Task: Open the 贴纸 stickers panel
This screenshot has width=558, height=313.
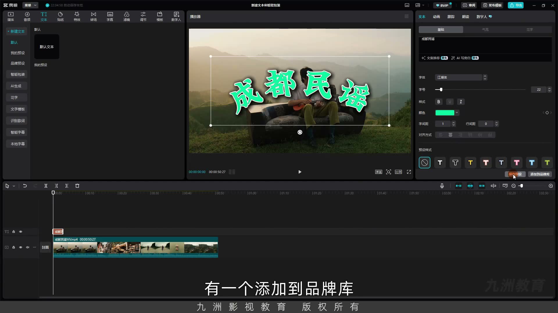Action: point(60,17)
